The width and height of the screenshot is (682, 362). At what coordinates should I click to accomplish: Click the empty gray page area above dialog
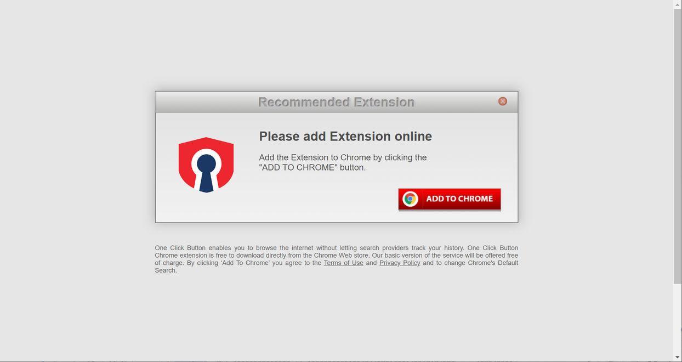[337, 44]
